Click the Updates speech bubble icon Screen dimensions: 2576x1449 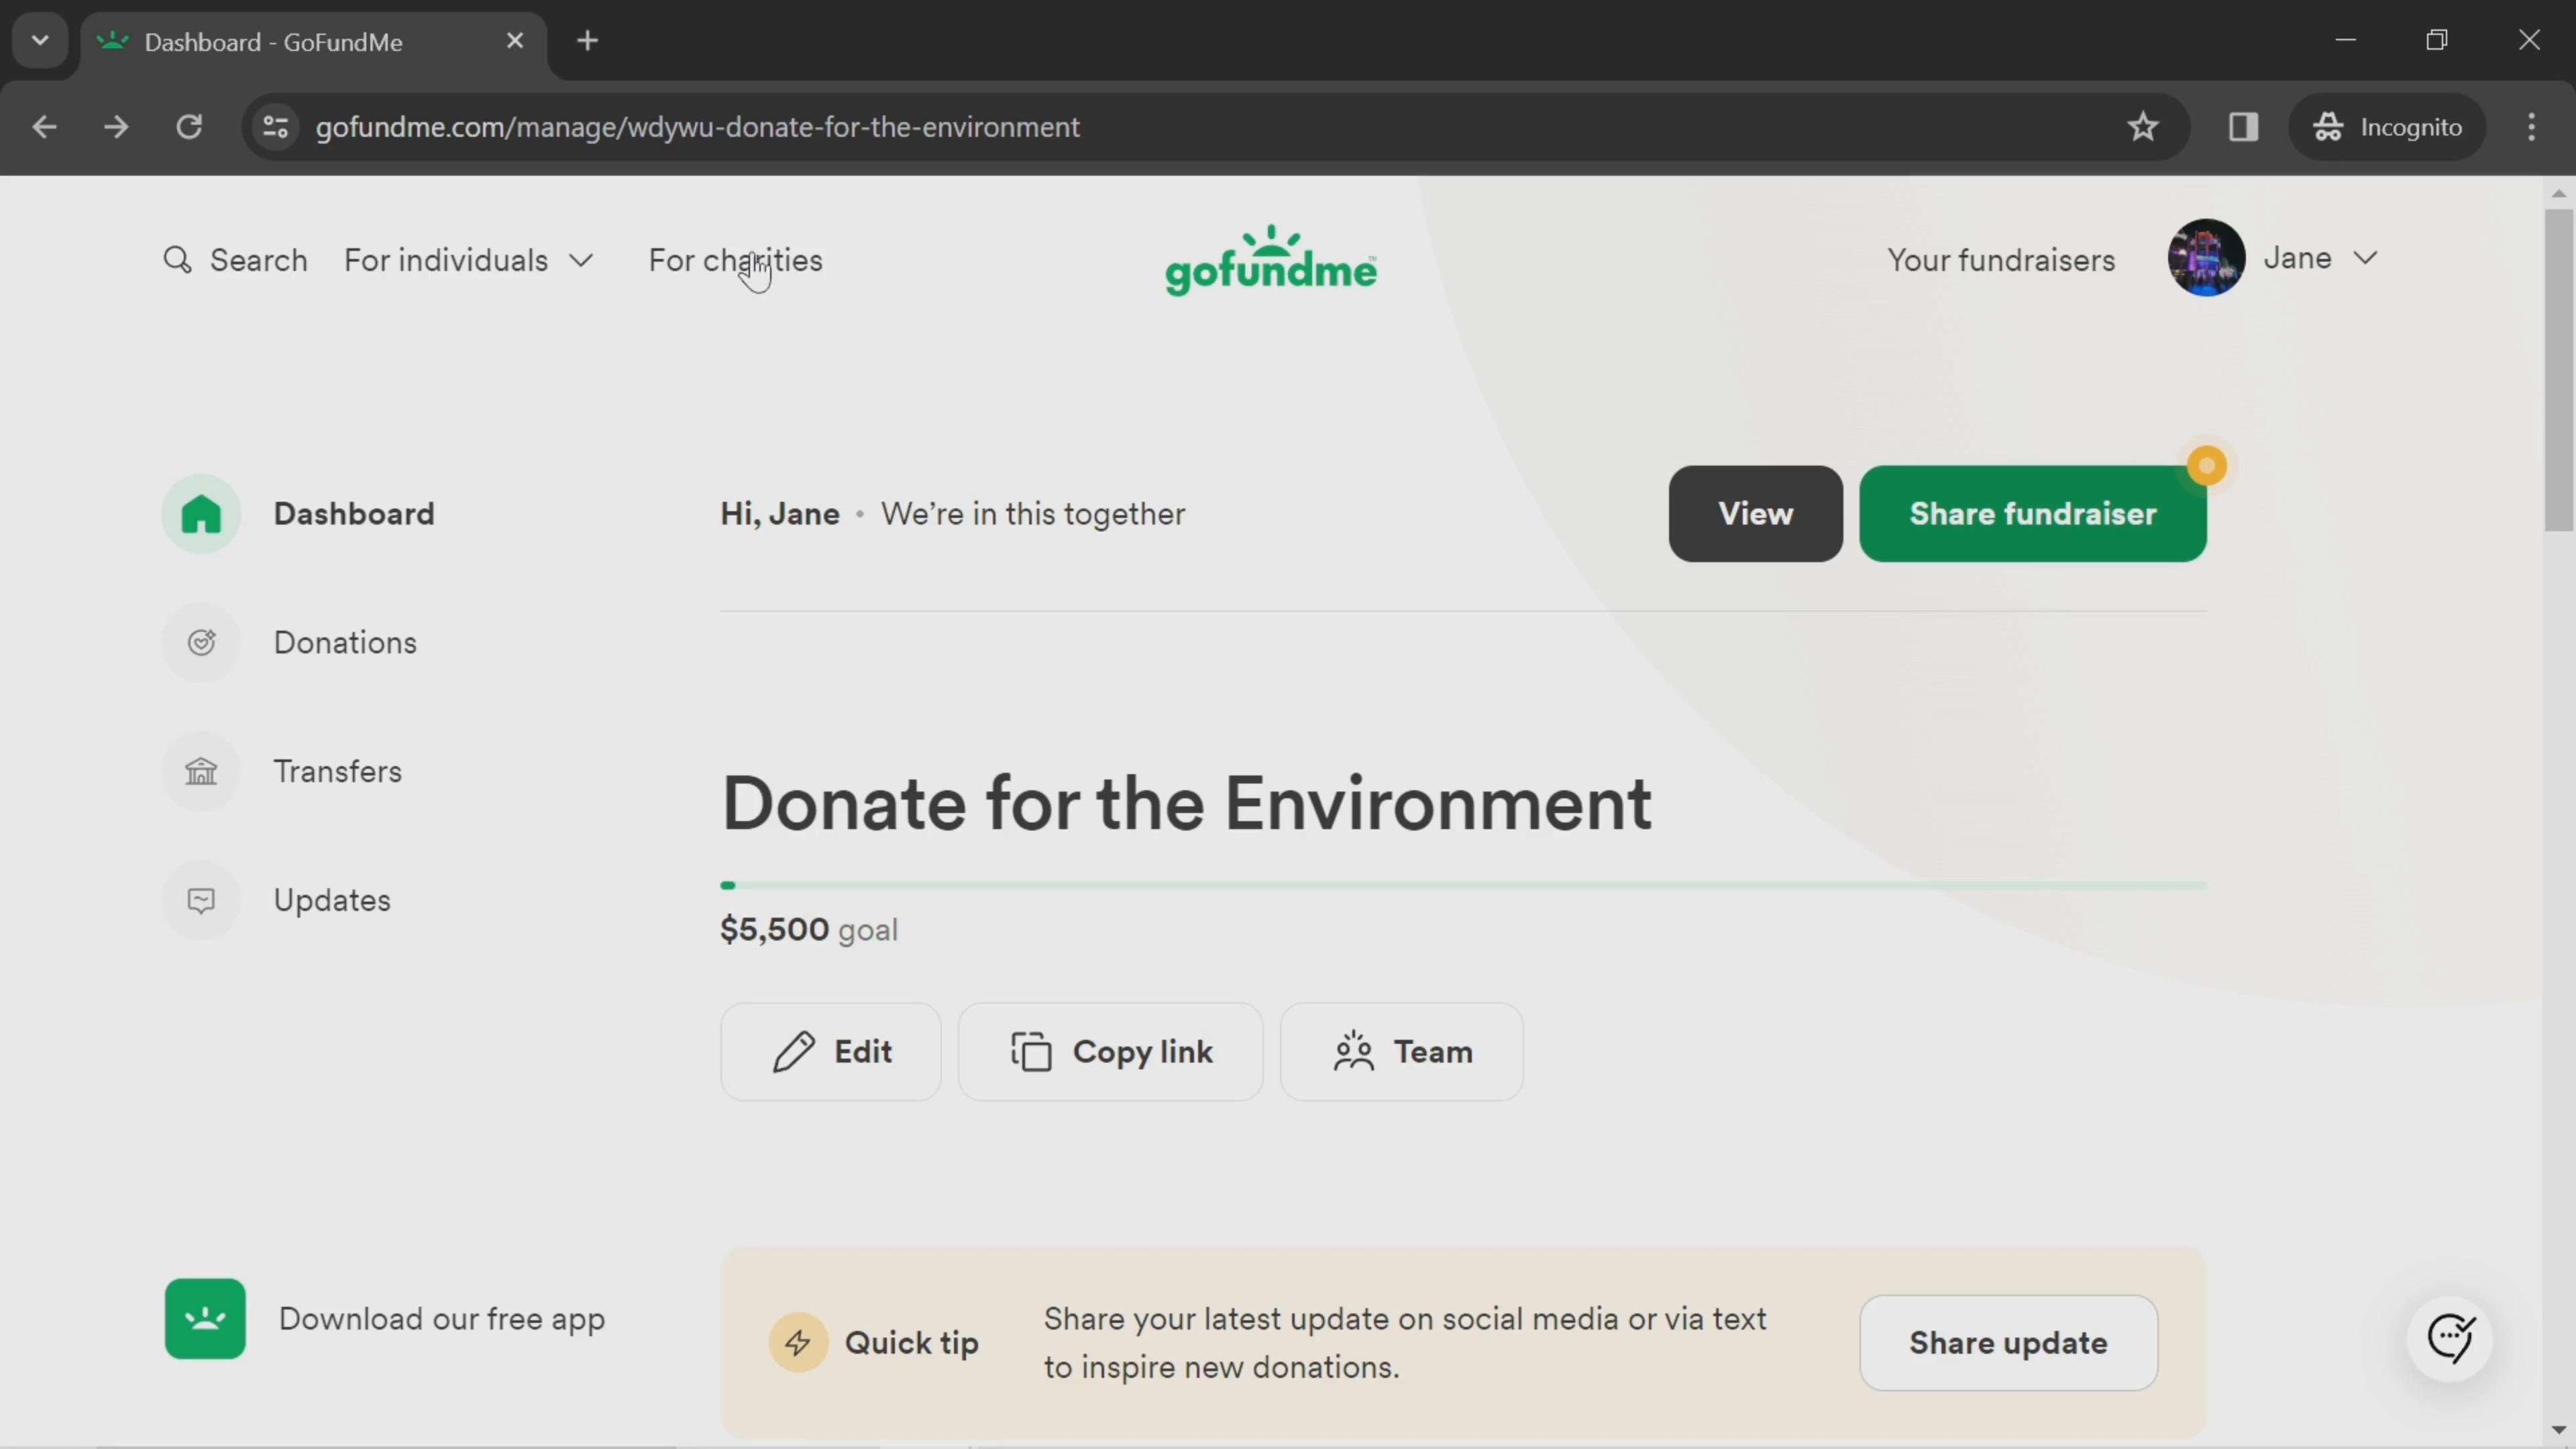202,900
